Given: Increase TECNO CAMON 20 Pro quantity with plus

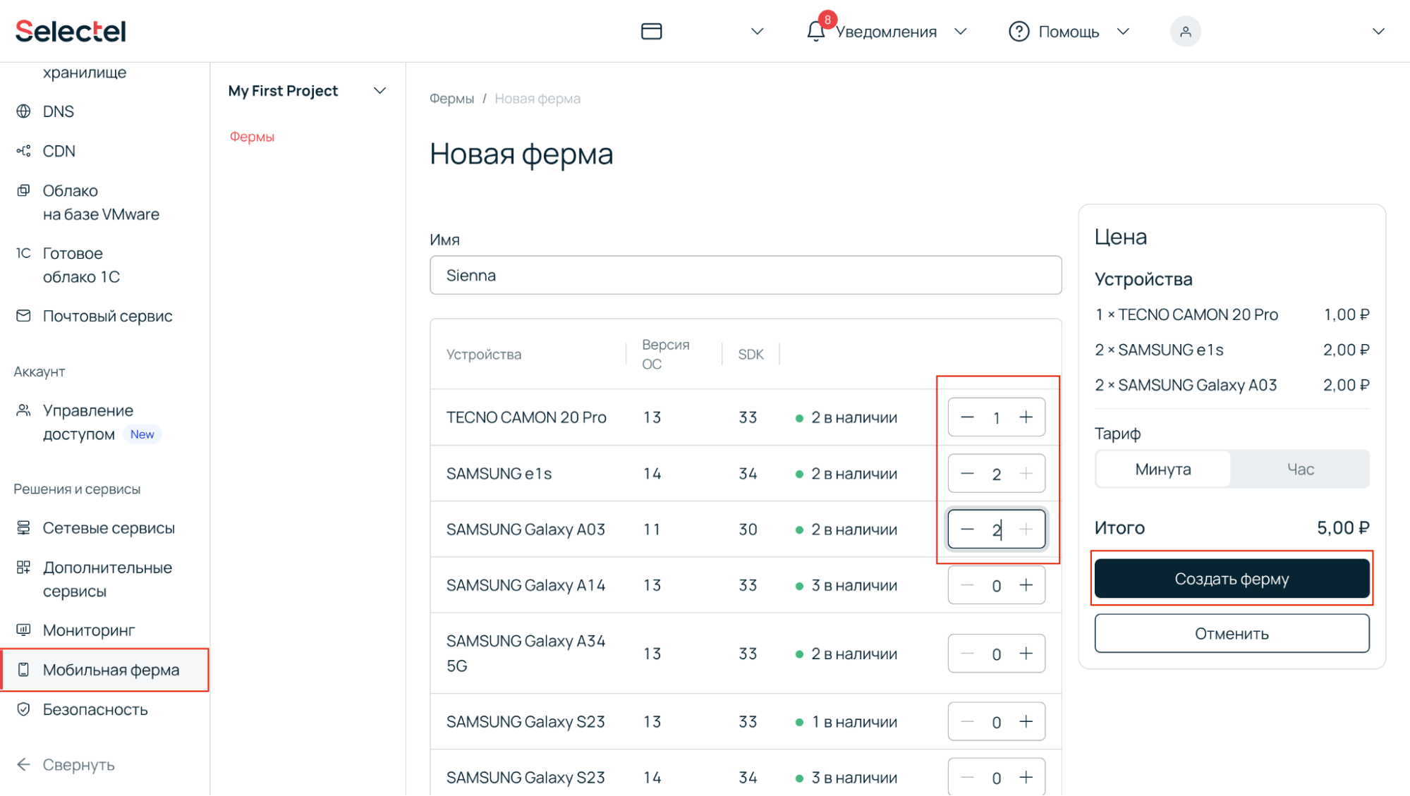Looking at the screenshot, I should coord(1026,417).
